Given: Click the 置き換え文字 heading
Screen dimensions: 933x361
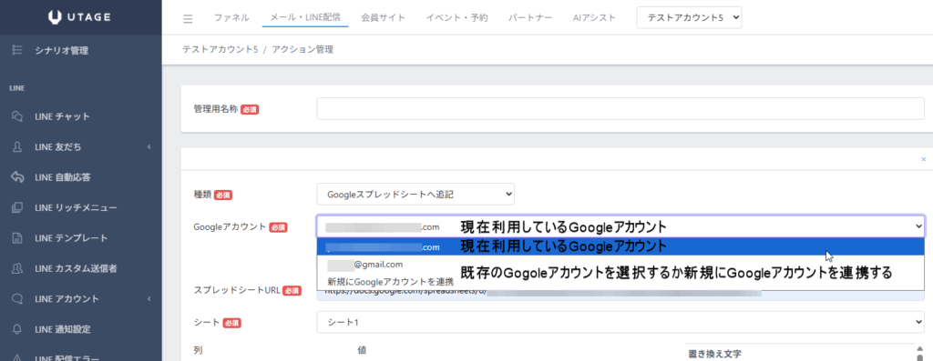Looking at the screenshot, I should pos(714,354).
